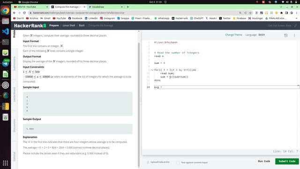Click the browser back arrow
Viewport: 300px width, 169px height.
coord(15,13)
